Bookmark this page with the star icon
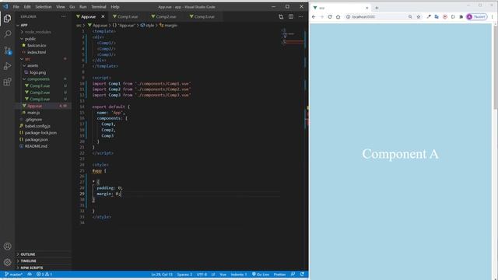The height and width of the screenshot is (280, 498). [x=419, y=17]
